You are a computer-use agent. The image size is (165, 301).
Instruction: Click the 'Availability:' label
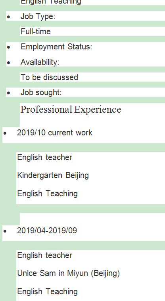(40, 62)
